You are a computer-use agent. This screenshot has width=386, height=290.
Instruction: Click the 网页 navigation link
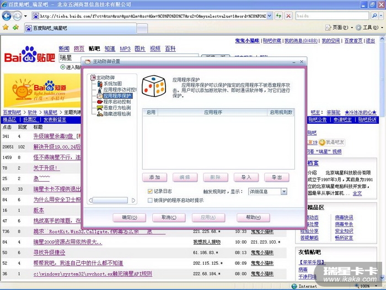point(79,49)
